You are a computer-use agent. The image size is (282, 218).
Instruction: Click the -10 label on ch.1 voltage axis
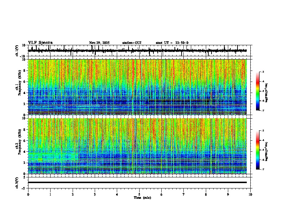(x=23, y=56)
